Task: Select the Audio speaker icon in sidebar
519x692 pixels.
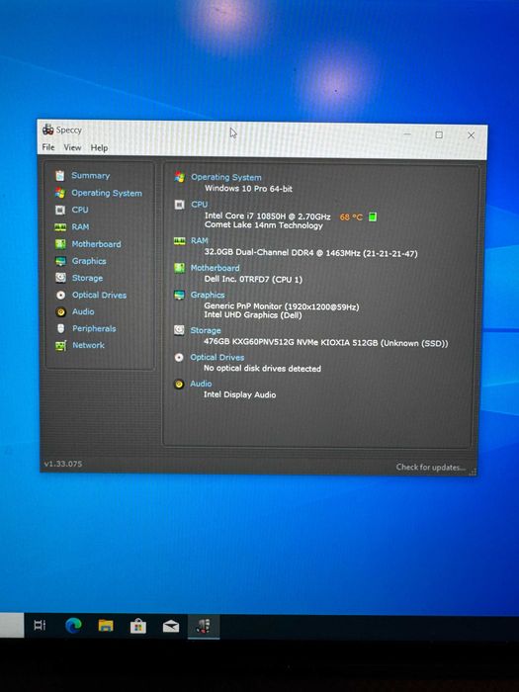Action: pyautogui.click(x=61, y=311)
